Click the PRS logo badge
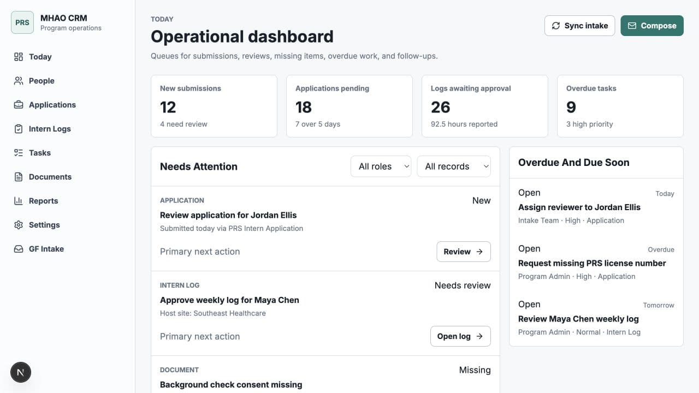 22,22
